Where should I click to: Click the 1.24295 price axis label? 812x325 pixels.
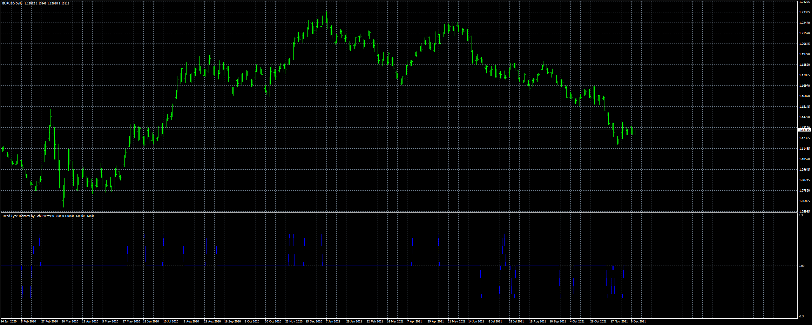pyautogui.click(x=804, y=2)
